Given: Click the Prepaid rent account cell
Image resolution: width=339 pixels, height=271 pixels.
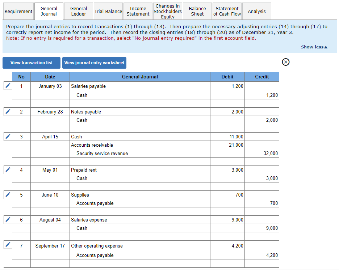Looking at the screenshot, I should pyautogui.click(x=140, y=170).
